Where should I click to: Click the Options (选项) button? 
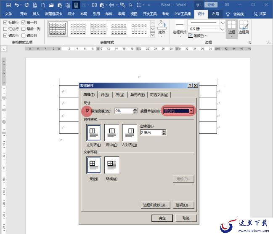pos(183,205)
